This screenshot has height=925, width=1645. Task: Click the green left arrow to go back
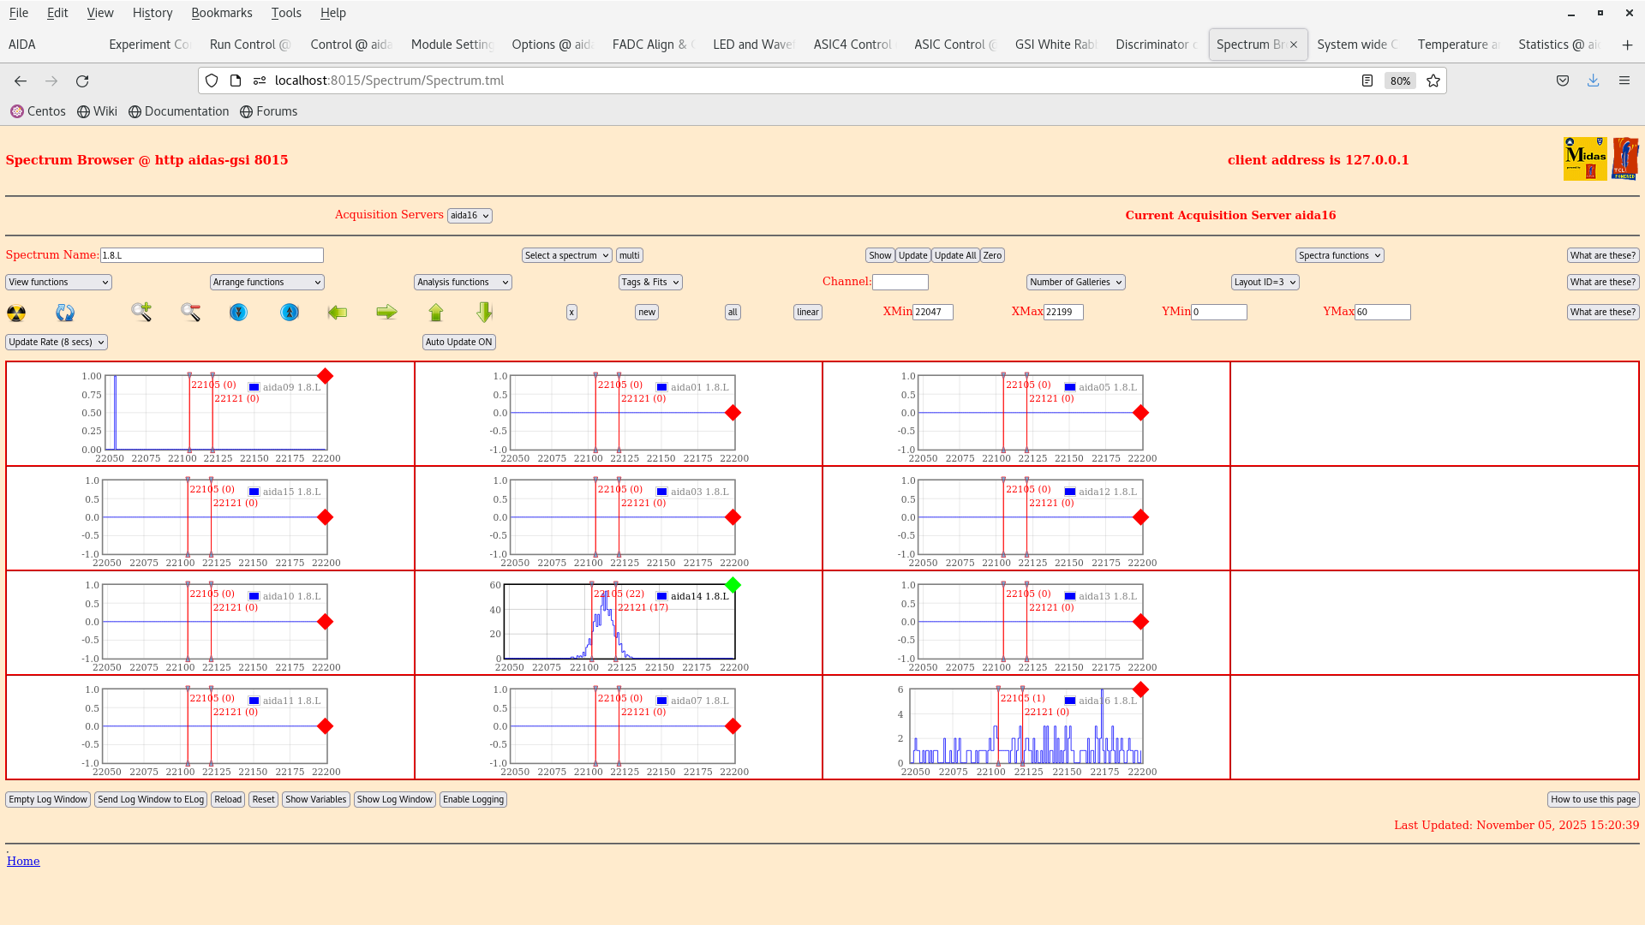[338, 313]
